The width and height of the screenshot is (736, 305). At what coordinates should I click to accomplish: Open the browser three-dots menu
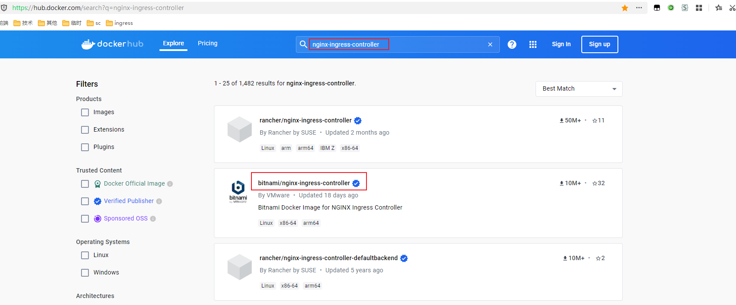point(639,8)
